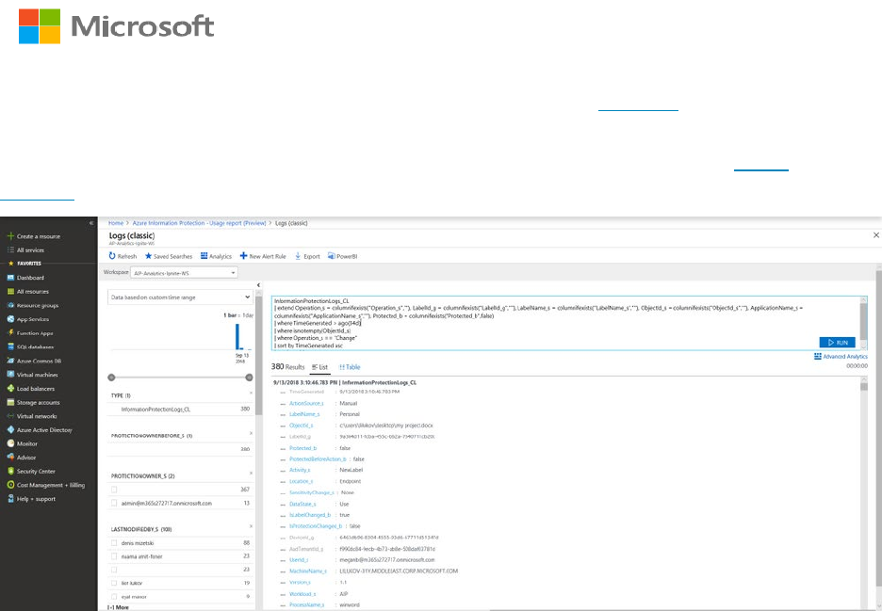Screen dimensions: 882x611
Task: Click into the query editor text box
Action: point(565,323)
